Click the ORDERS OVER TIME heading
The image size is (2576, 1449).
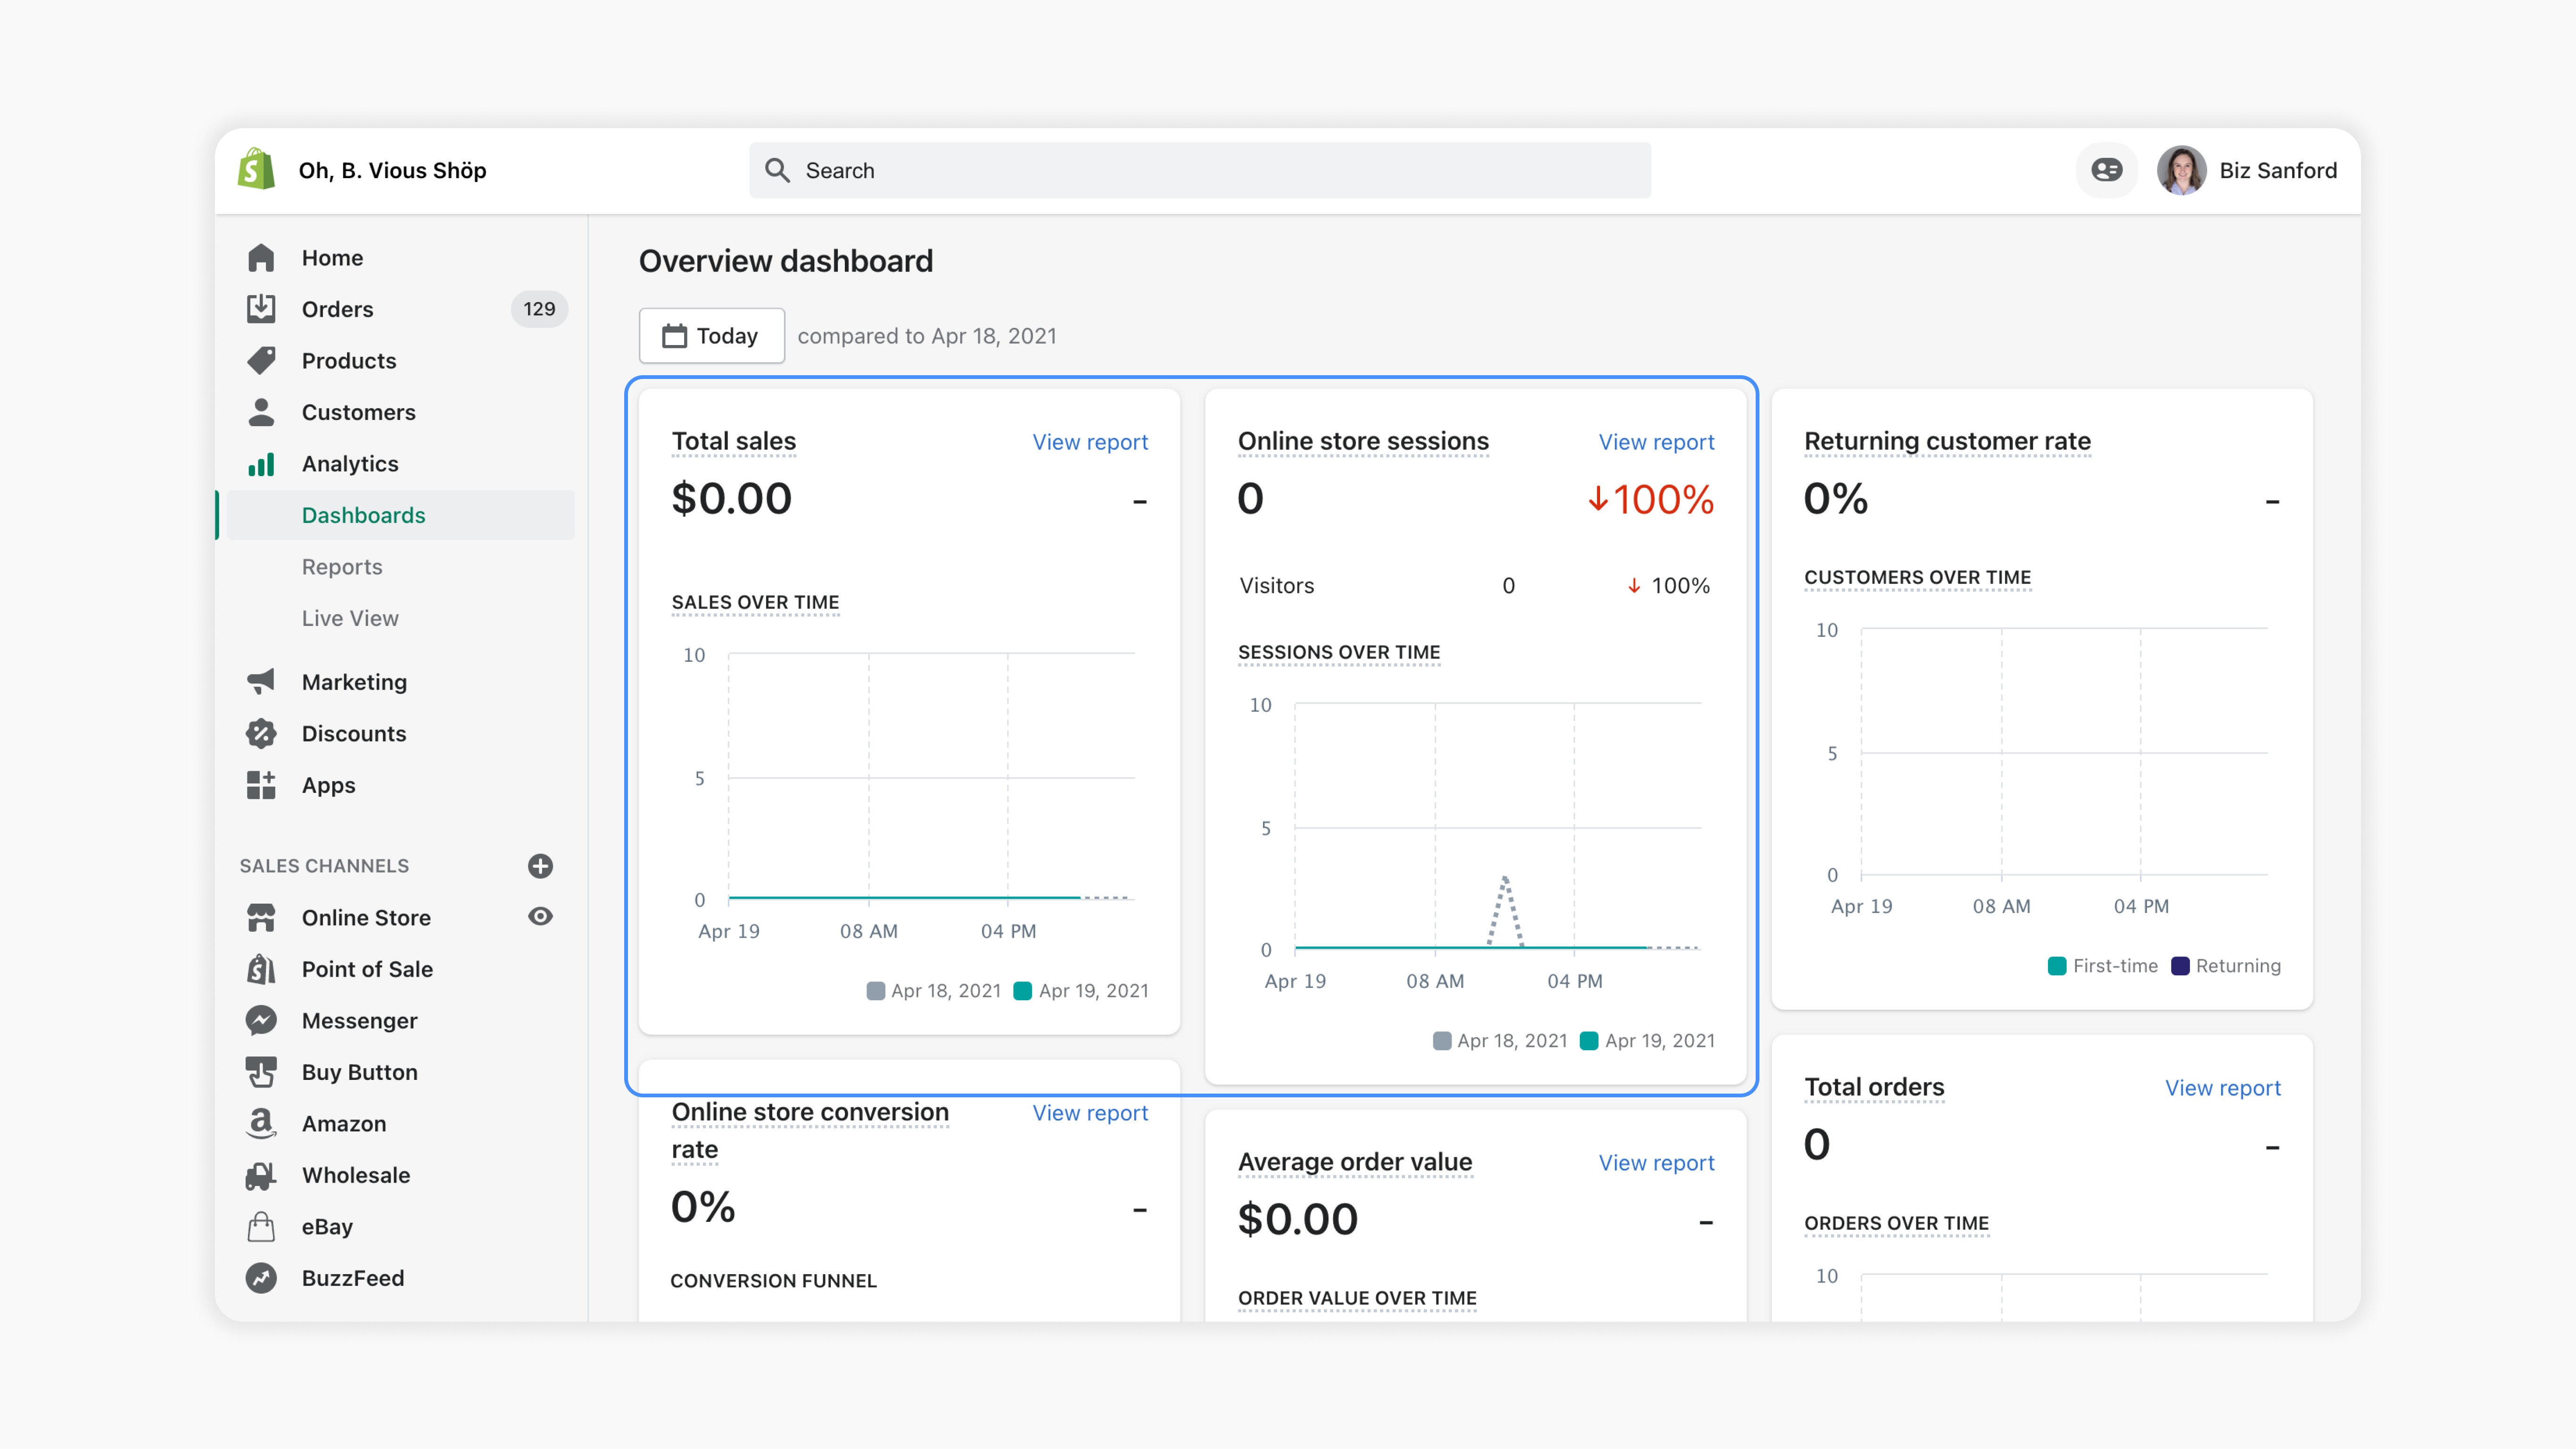click(x=1896, y=1223)
